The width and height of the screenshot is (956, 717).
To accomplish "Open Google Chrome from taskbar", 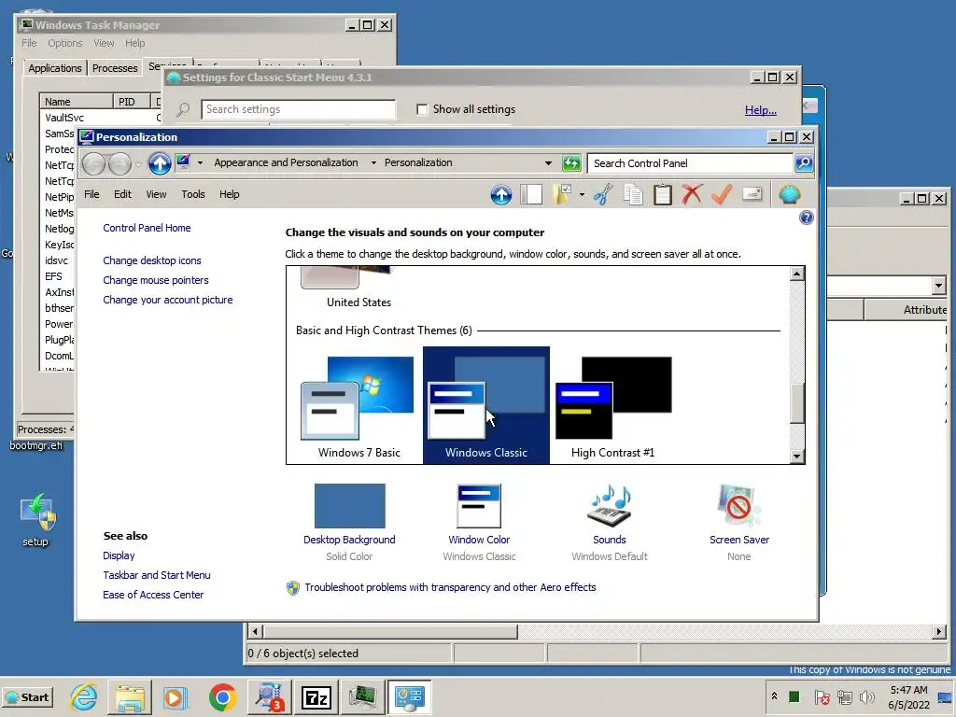I will [222, 696].
